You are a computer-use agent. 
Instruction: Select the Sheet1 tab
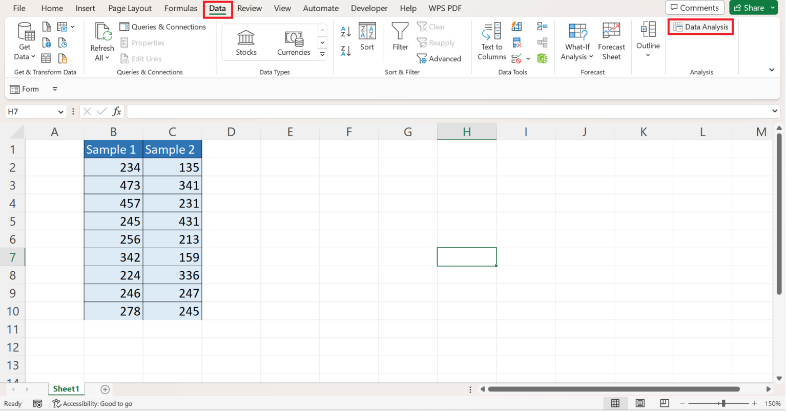[x=66, y=388]
